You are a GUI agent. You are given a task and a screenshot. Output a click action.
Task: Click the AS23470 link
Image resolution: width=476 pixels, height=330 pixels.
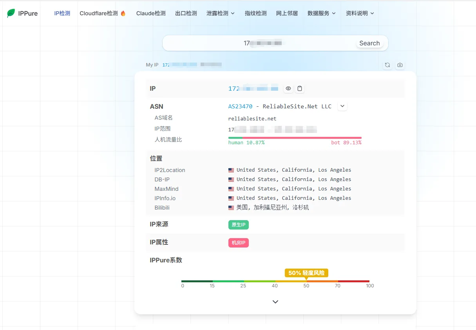point(241,106)
